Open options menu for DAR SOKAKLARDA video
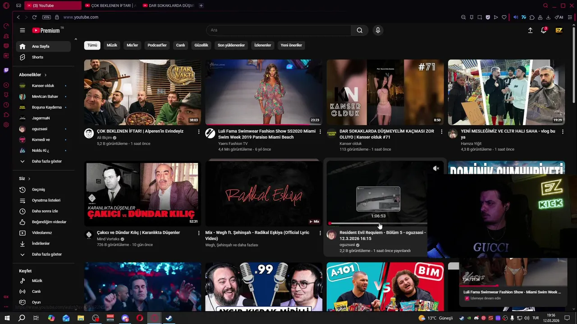The width and height of the screenshot is (577, 324). 442,131
